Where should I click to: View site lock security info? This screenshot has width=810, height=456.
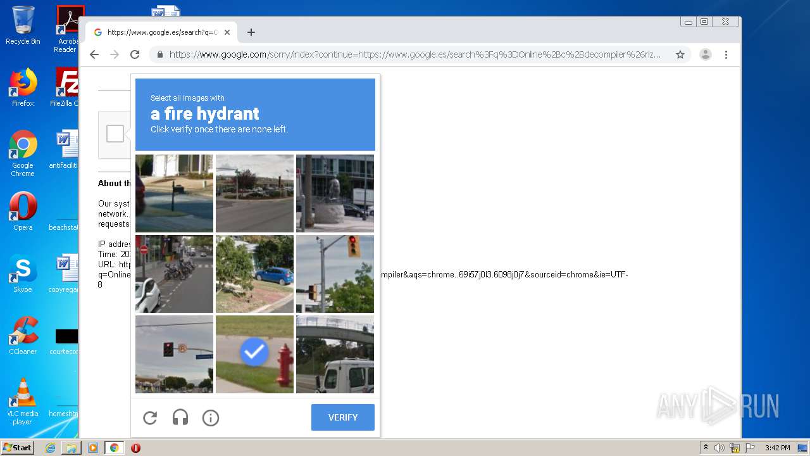(x=159, y=54)
